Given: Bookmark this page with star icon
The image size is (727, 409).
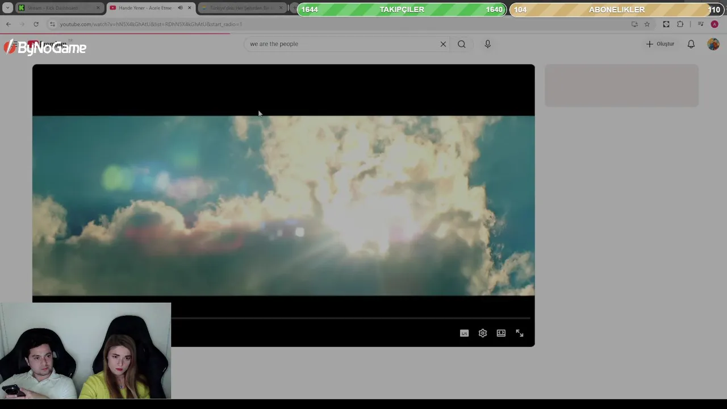Looking at the screenshot, I should coord(647,24).
